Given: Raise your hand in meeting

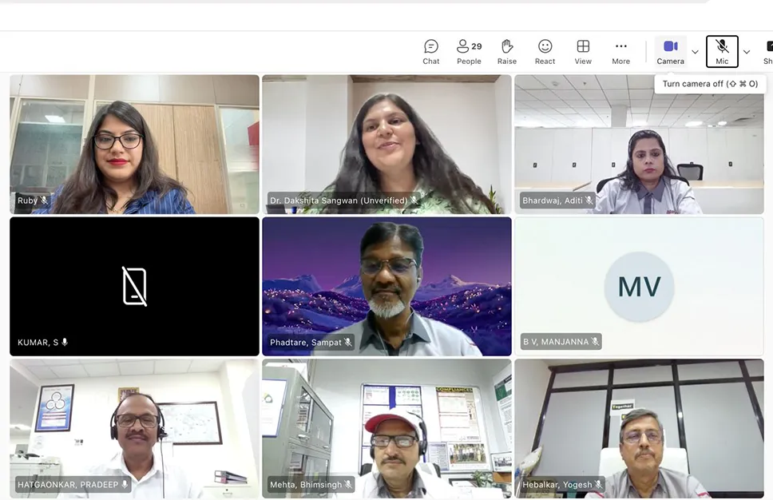Looking at the screenshot, I should [x=506, y=52].
